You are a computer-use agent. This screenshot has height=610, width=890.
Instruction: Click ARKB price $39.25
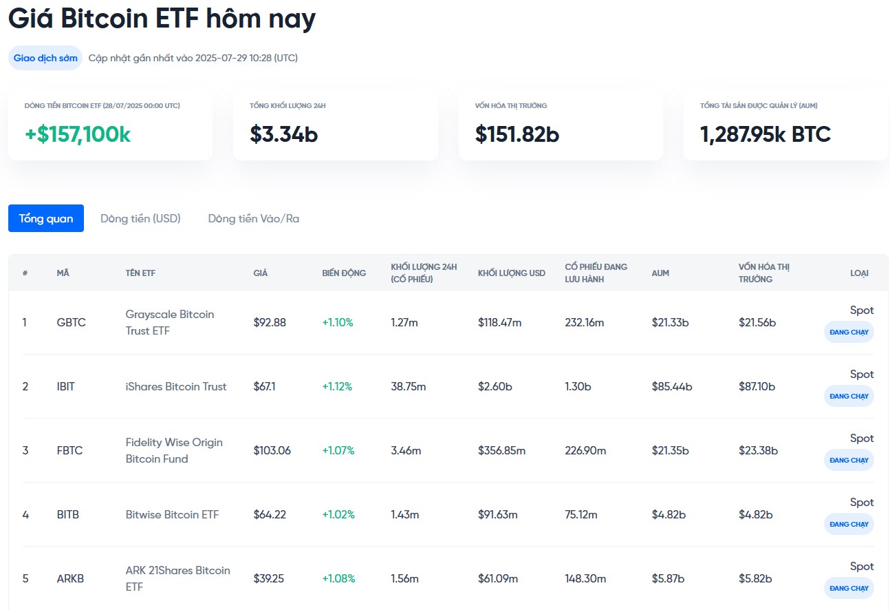coord(269,578)
